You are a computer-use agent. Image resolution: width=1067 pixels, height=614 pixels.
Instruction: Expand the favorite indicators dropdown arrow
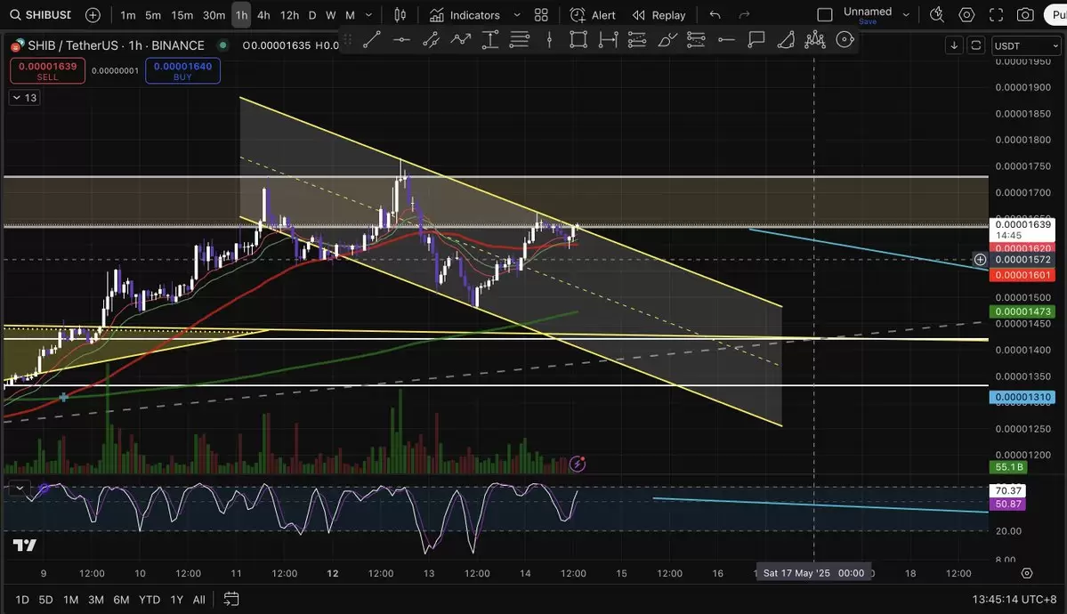(x=516, y=15)
